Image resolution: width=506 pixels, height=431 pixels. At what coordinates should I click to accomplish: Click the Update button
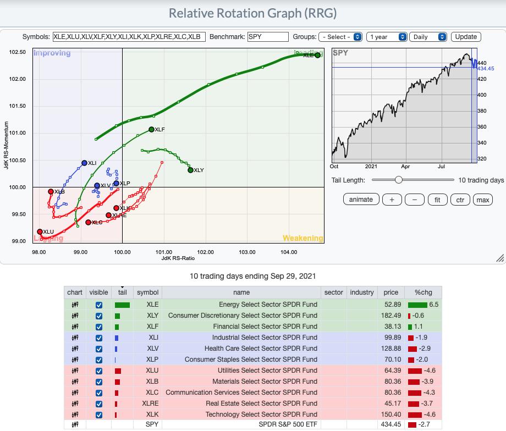click(x=466, y=37)
